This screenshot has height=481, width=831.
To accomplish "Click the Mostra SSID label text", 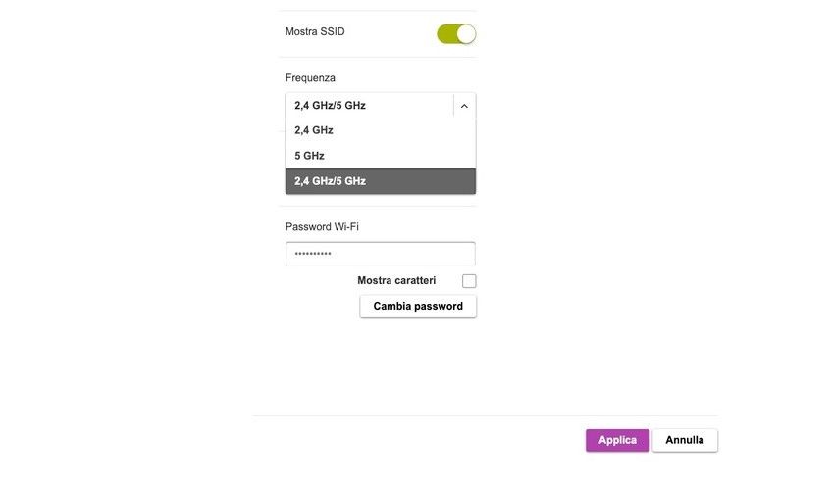I will tap(315, 32).
